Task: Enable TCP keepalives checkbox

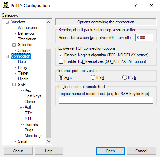Action: pyautogui.click(x=61, y=61)
